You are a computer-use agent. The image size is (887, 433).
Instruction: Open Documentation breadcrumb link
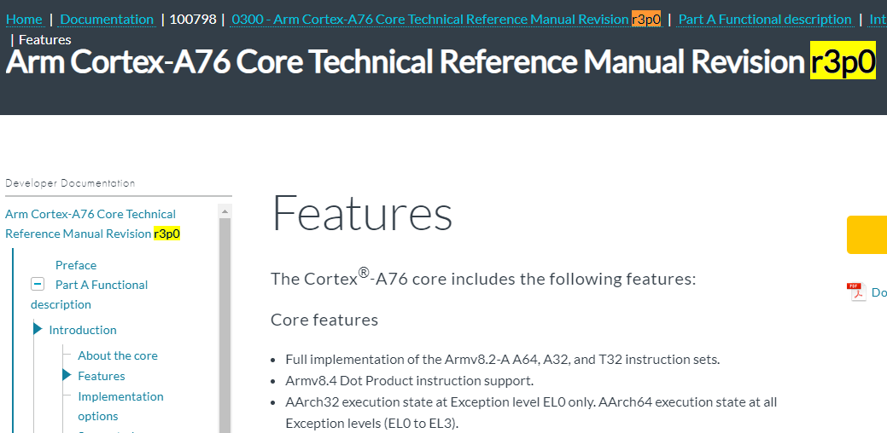[107, 20]
